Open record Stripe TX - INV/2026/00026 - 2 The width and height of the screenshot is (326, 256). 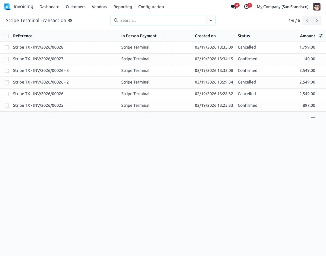coord(41,82)
